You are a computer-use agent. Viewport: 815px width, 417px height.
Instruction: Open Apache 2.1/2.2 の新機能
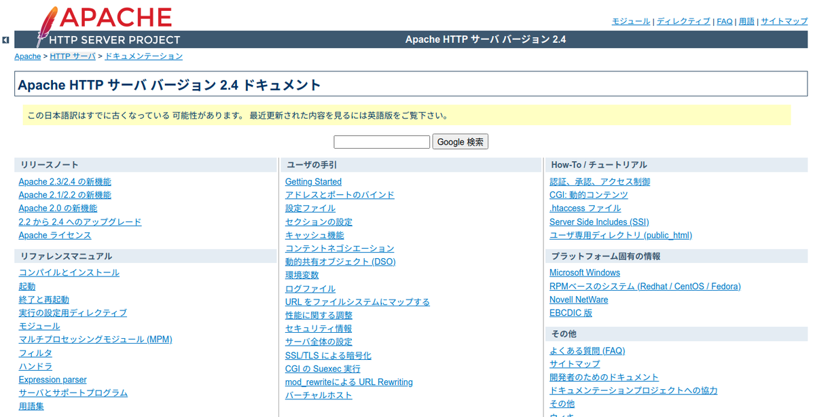point(65,195)
